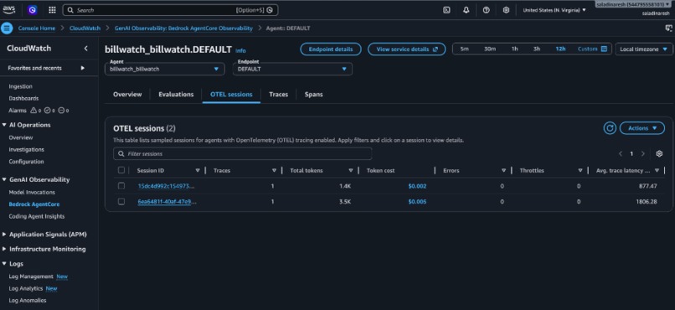Open the table preferences gear icon
The image size is (675, 310).
(x=659, y=153)
